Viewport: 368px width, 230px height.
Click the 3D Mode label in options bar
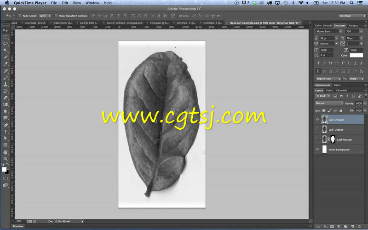(184, 16)
